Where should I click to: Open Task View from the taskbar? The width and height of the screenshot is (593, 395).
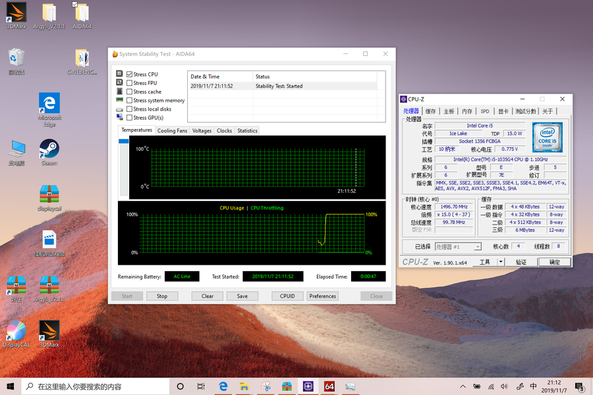click(x=201, y=386)
